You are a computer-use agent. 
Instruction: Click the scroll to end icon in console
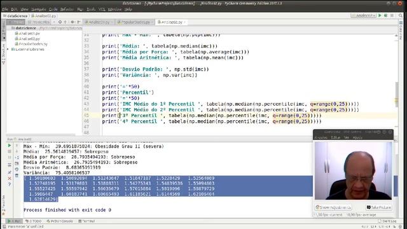[x=17, y=163]
